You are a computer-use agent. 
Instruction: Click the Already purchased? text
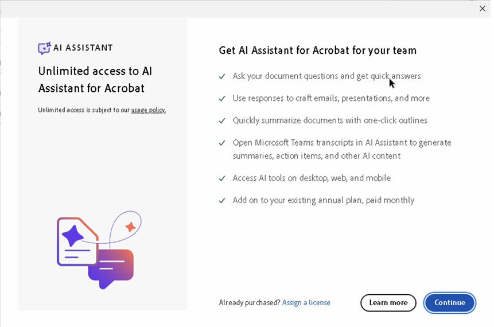tap(249, 302)
